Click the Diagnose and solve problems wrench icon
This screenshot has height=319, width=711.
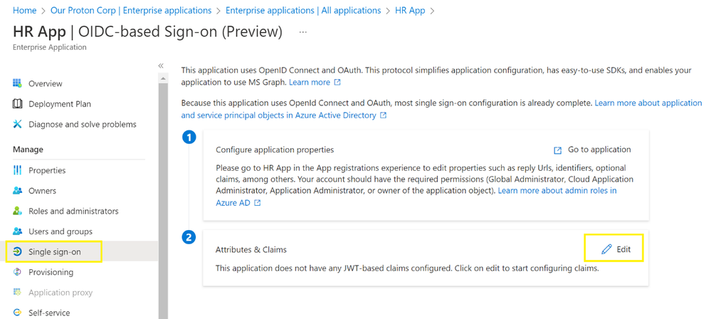[17, 124]
